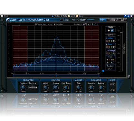Click the stereo spectrum graph center line
This screenshot has height=121, width=134.
coord(56,48)
